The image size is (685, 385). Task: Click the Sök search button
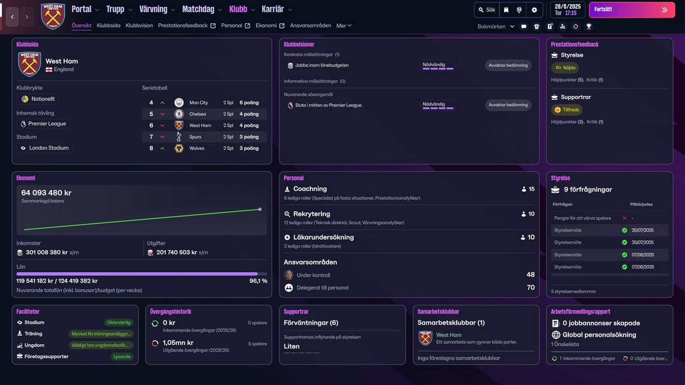click(x=487, y=10)
